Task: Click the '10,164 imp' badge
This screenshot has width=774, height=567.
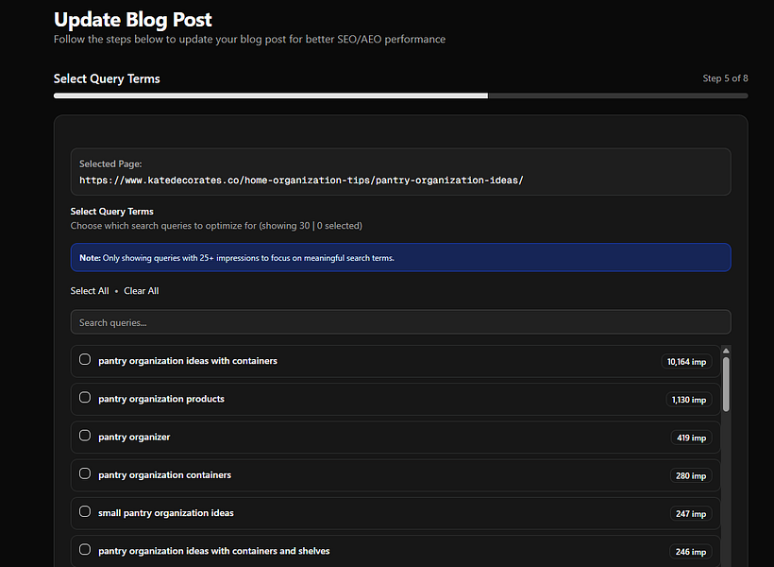Action: click(x=686, y=362)
